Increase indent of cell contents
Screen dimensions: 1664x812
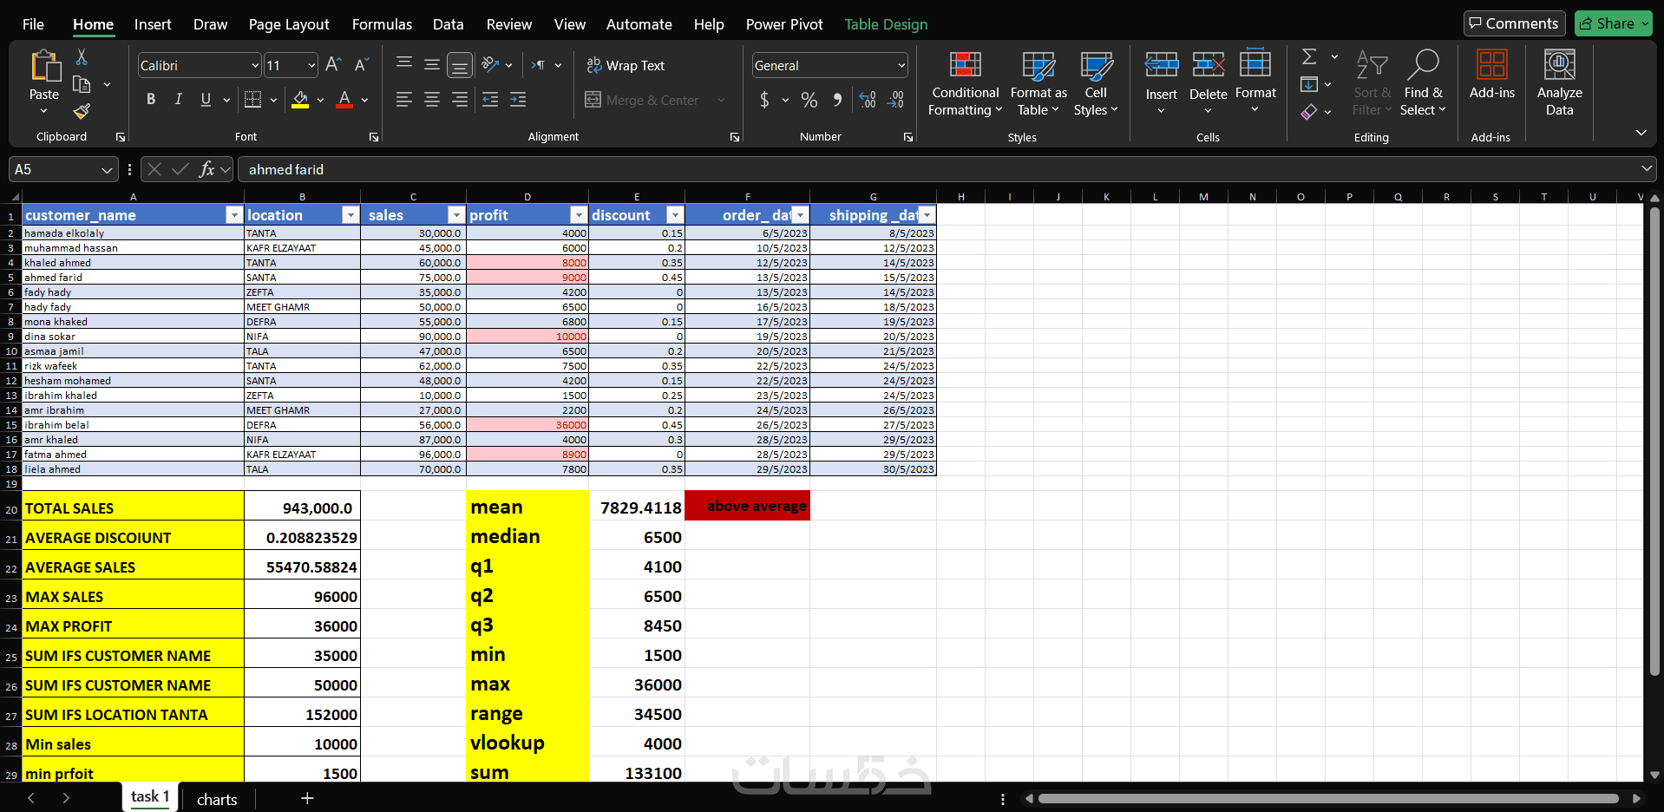(x=518, y=100)
